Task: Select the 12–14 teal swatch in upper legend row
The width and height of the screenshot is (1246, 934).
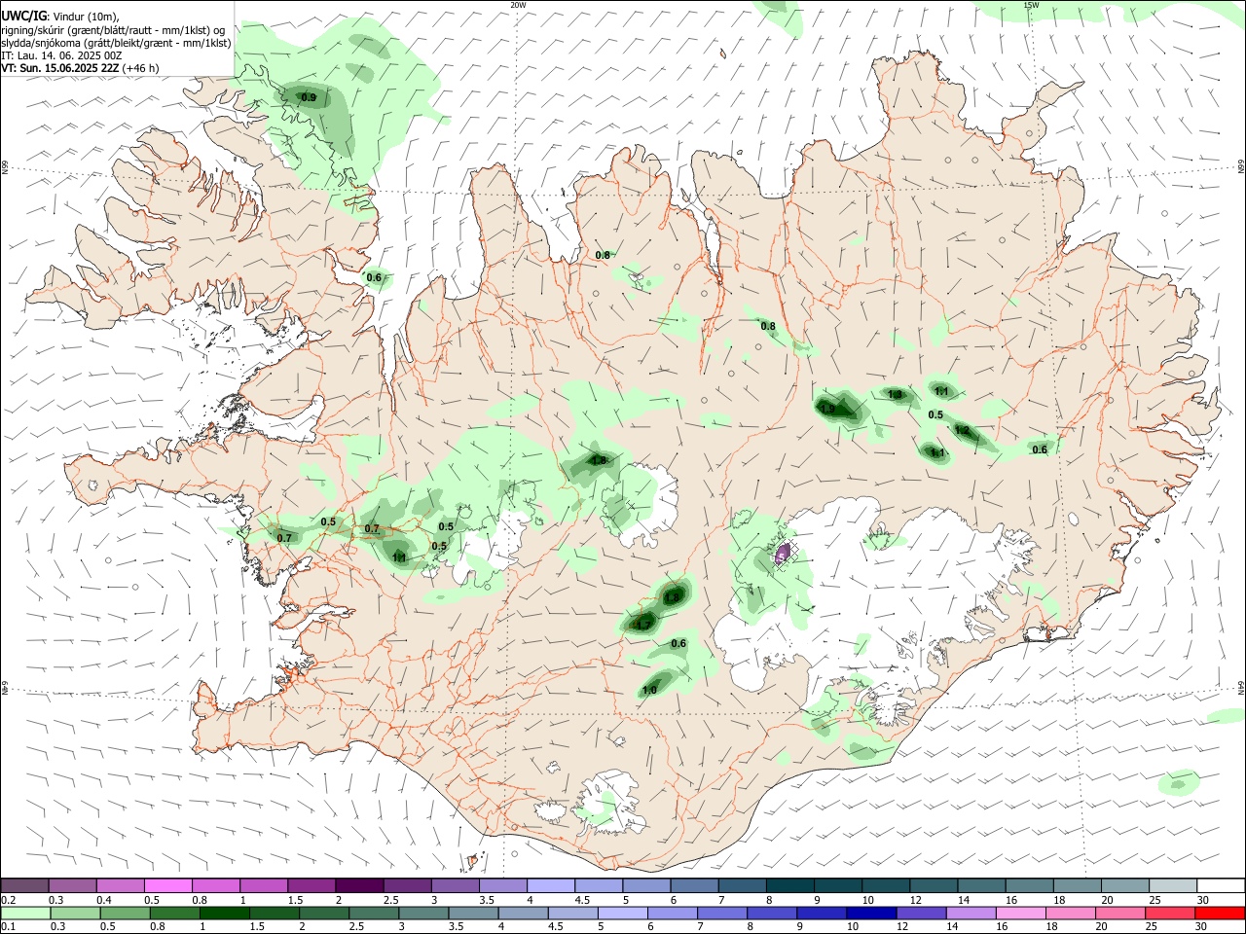Action: click(x=934, y=885)
